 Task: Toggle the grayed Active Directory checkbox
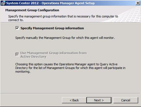tap(17, 54)
